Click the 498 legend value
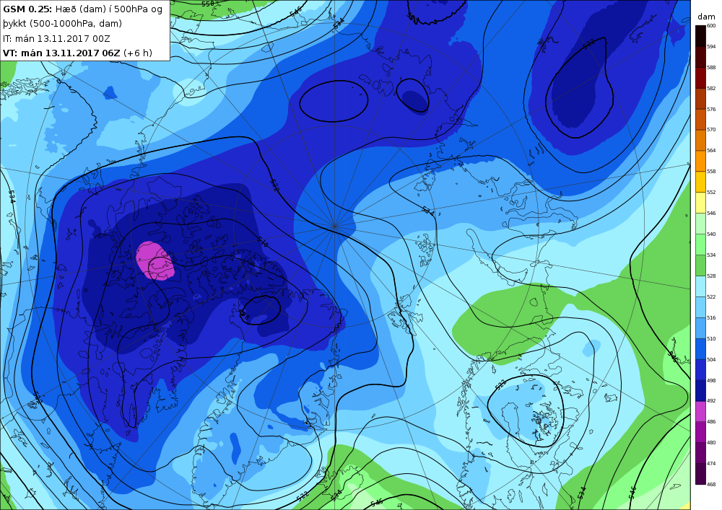Viewport: 722px width, 510px height. click(x=711, y=380)
